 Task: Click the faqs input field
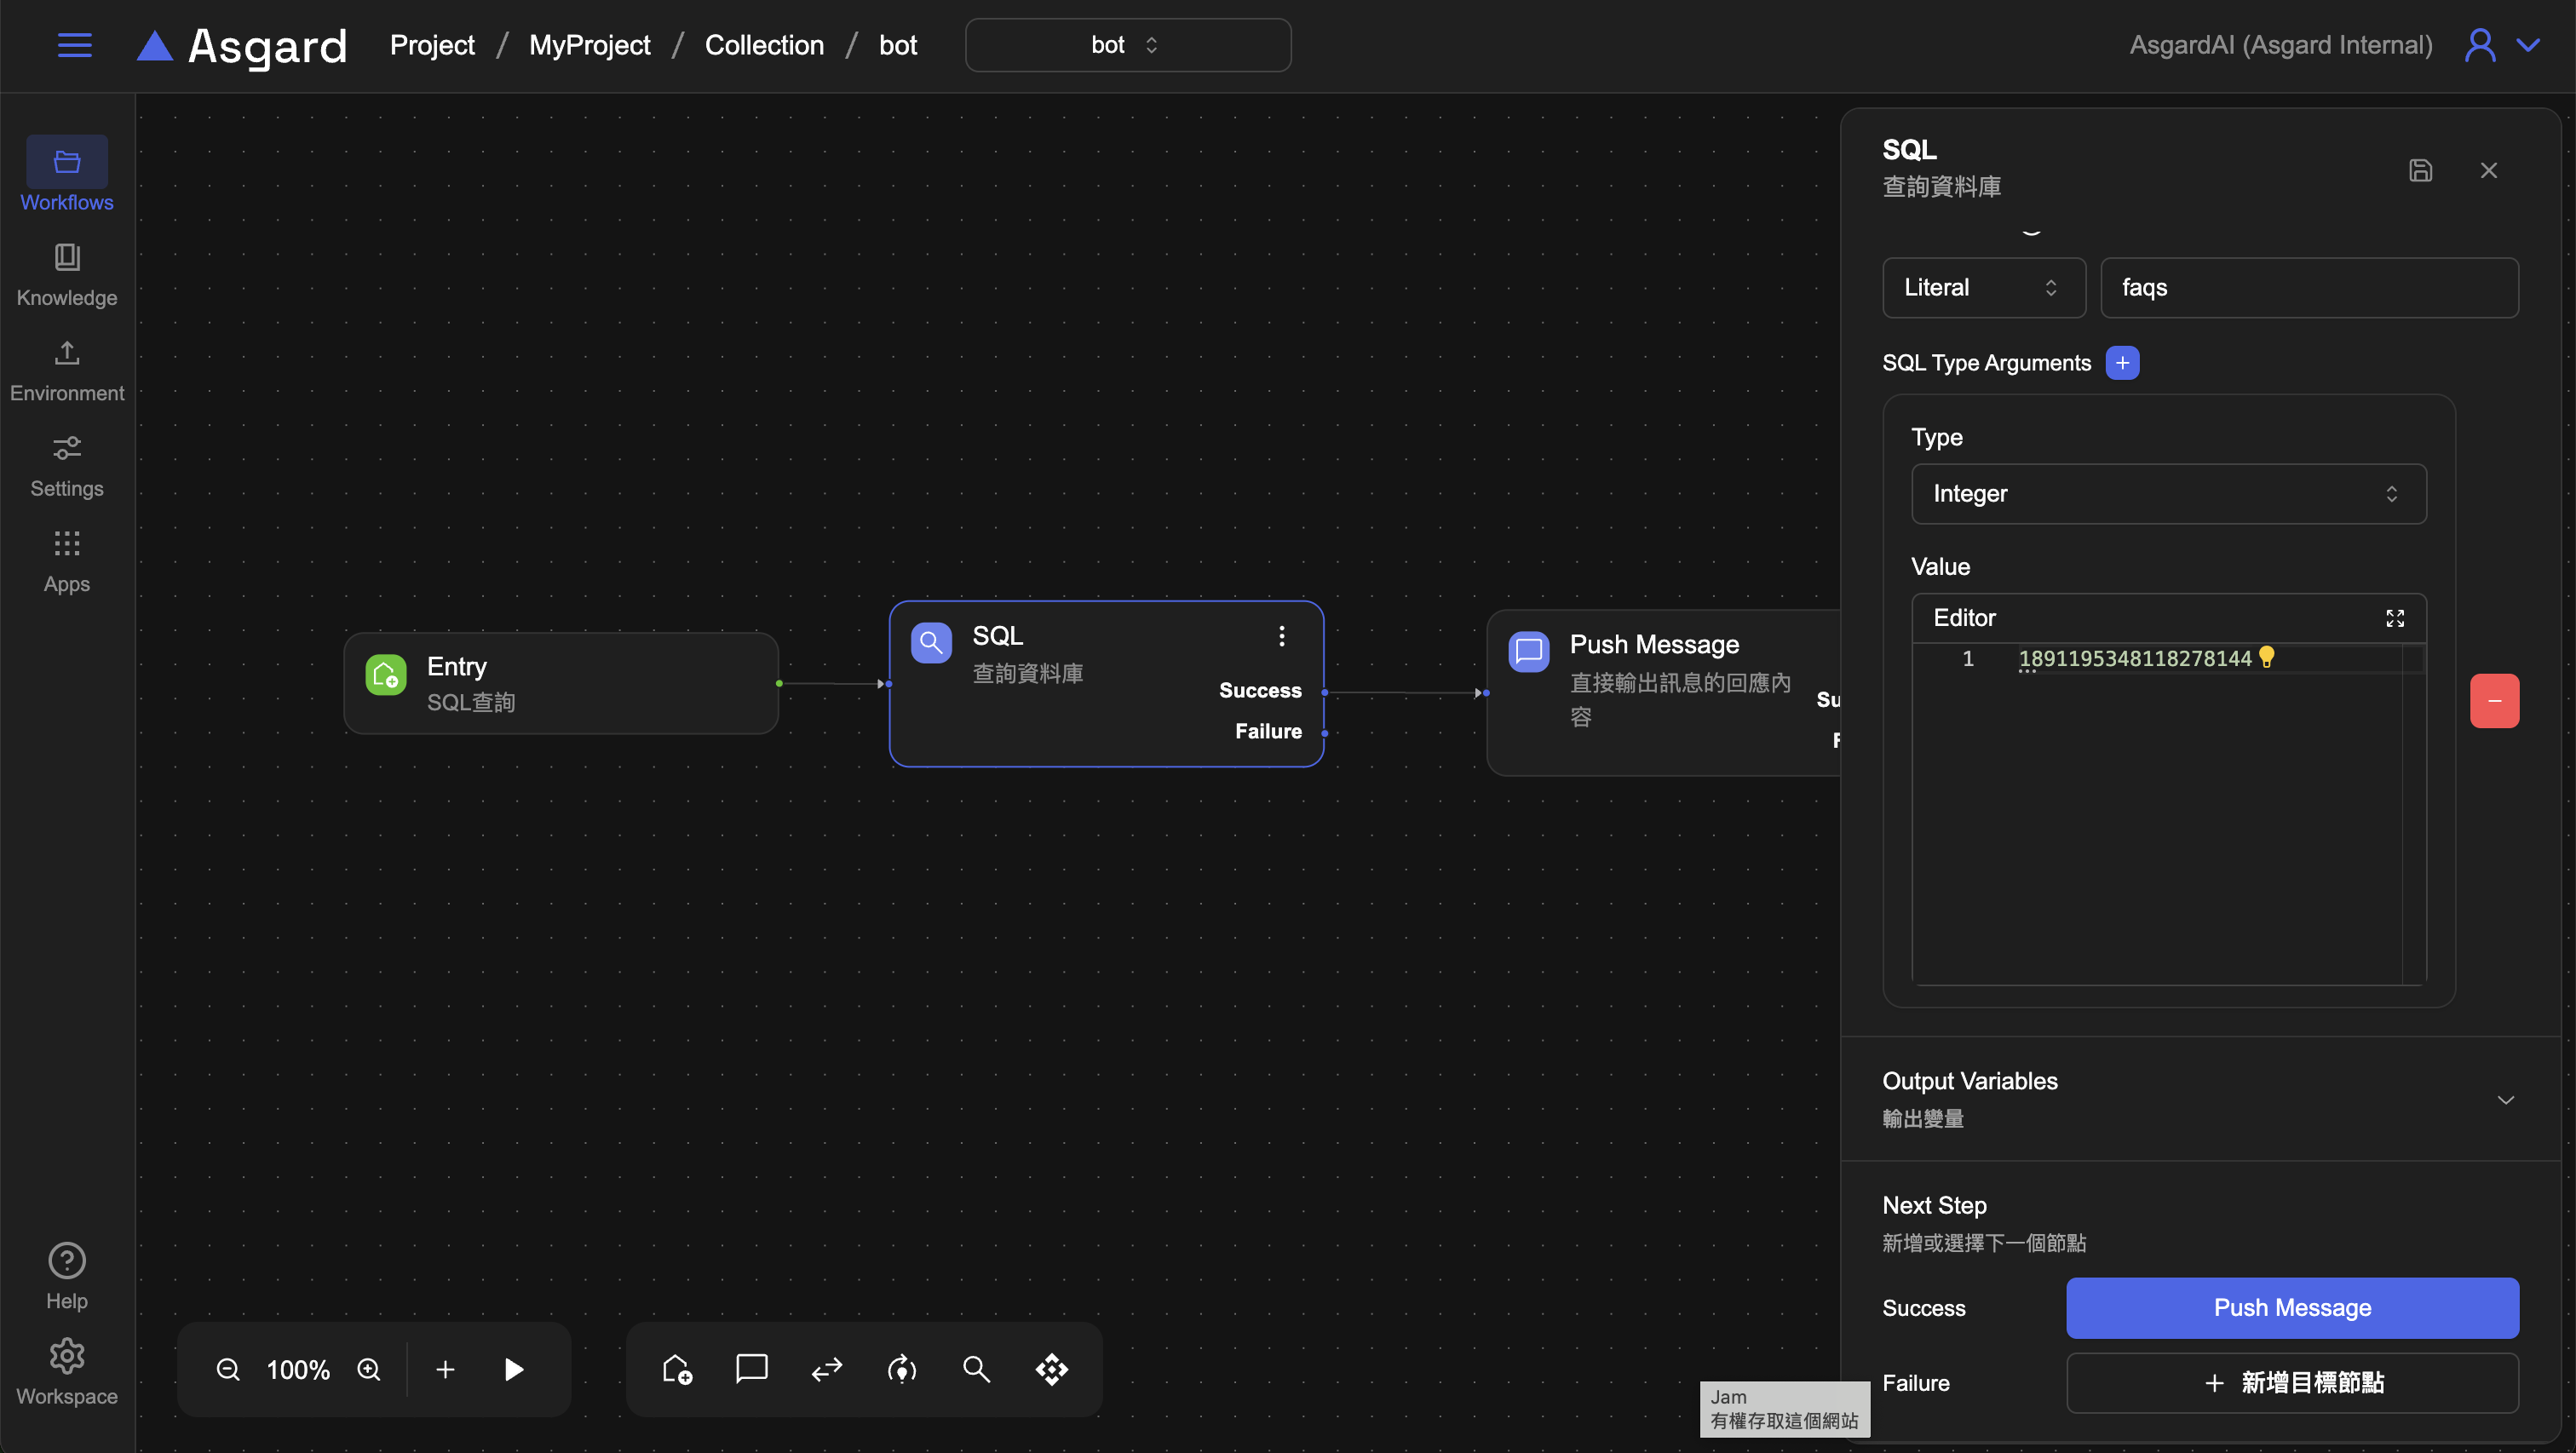click(2308, 288)
